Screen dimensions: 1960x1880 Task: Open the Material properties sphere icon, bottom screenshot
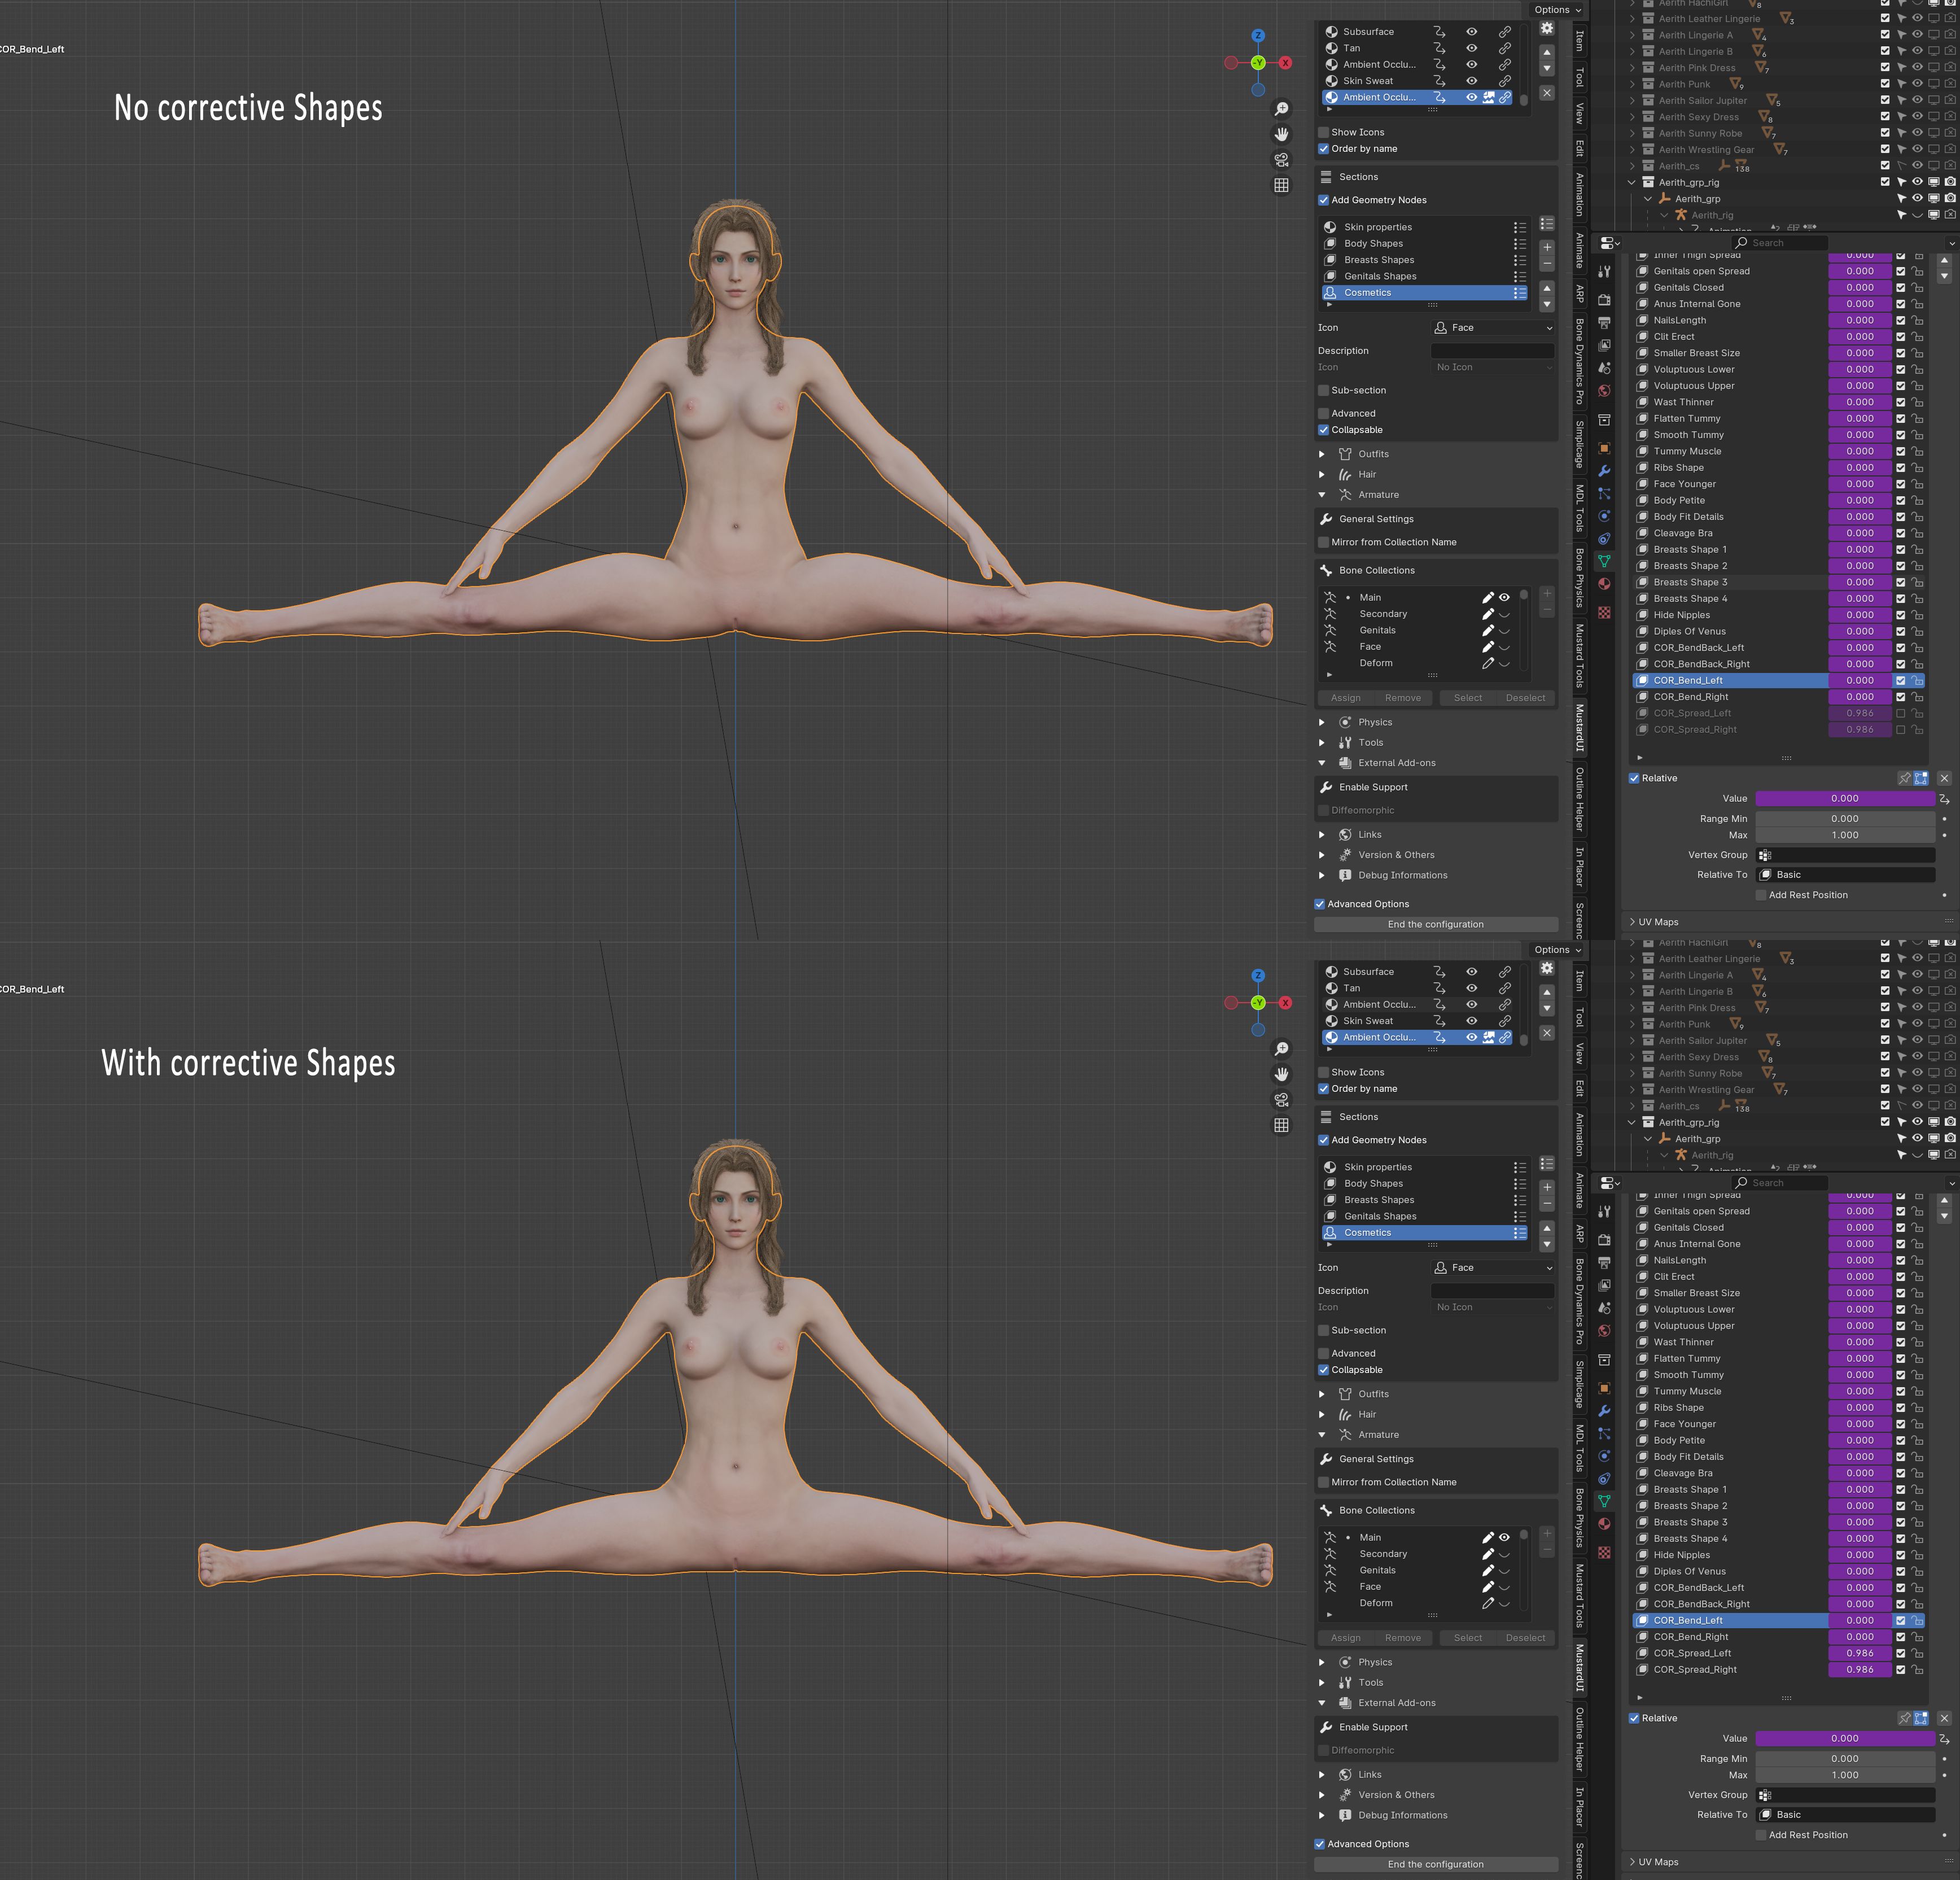pos(1604,1524)
